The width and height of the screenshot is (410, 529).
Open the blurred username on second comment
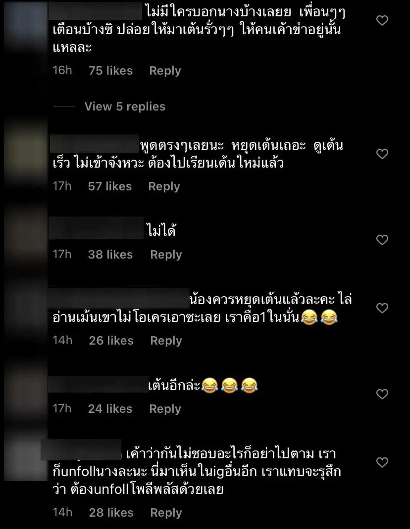(x=94, y=144)
